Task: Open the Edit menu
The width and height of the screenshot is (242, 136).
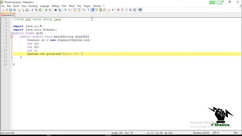Action: pyautogui.click(x=9, y=6)
